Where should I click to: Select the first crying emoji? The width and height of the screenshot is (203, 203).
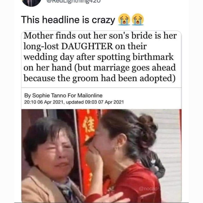pos(124,19)
